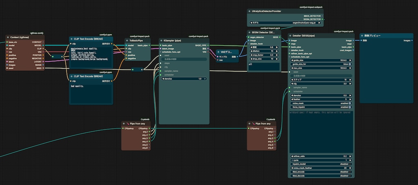
Task: Click the 'comfyui-impact-subpack' badge label
Action: click(311, 7)
